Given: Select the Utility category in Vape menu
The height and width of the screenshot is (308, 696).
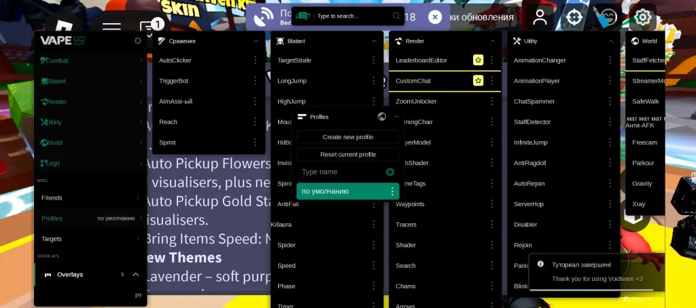Looking at the screenshot, I should [90, 122].
